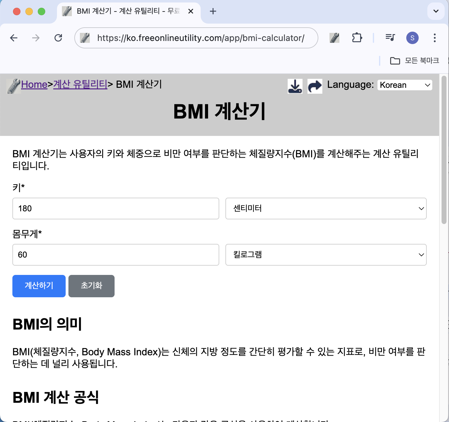Open the site wrench extension icon
The height and width of the screenshot is (422, 449).
pyautogui.click(x=334, y=38)
